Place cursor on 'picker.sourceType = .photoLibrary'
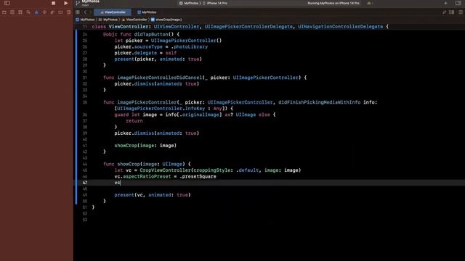The image size is (465, 261). (x=161, y=46)
